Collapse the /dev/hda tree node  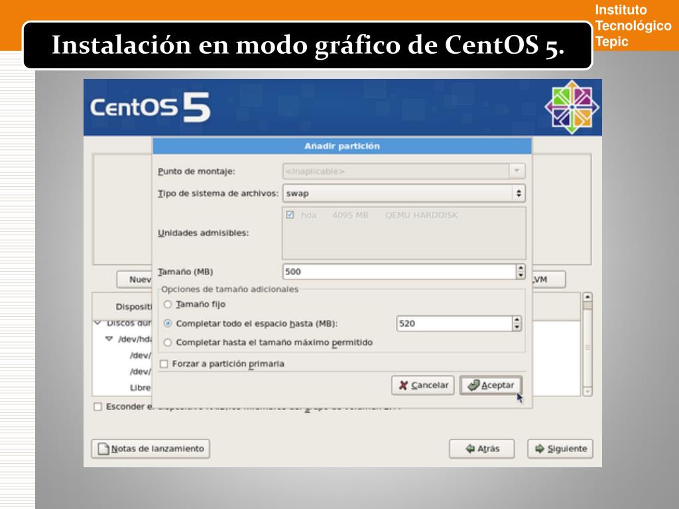109,339
